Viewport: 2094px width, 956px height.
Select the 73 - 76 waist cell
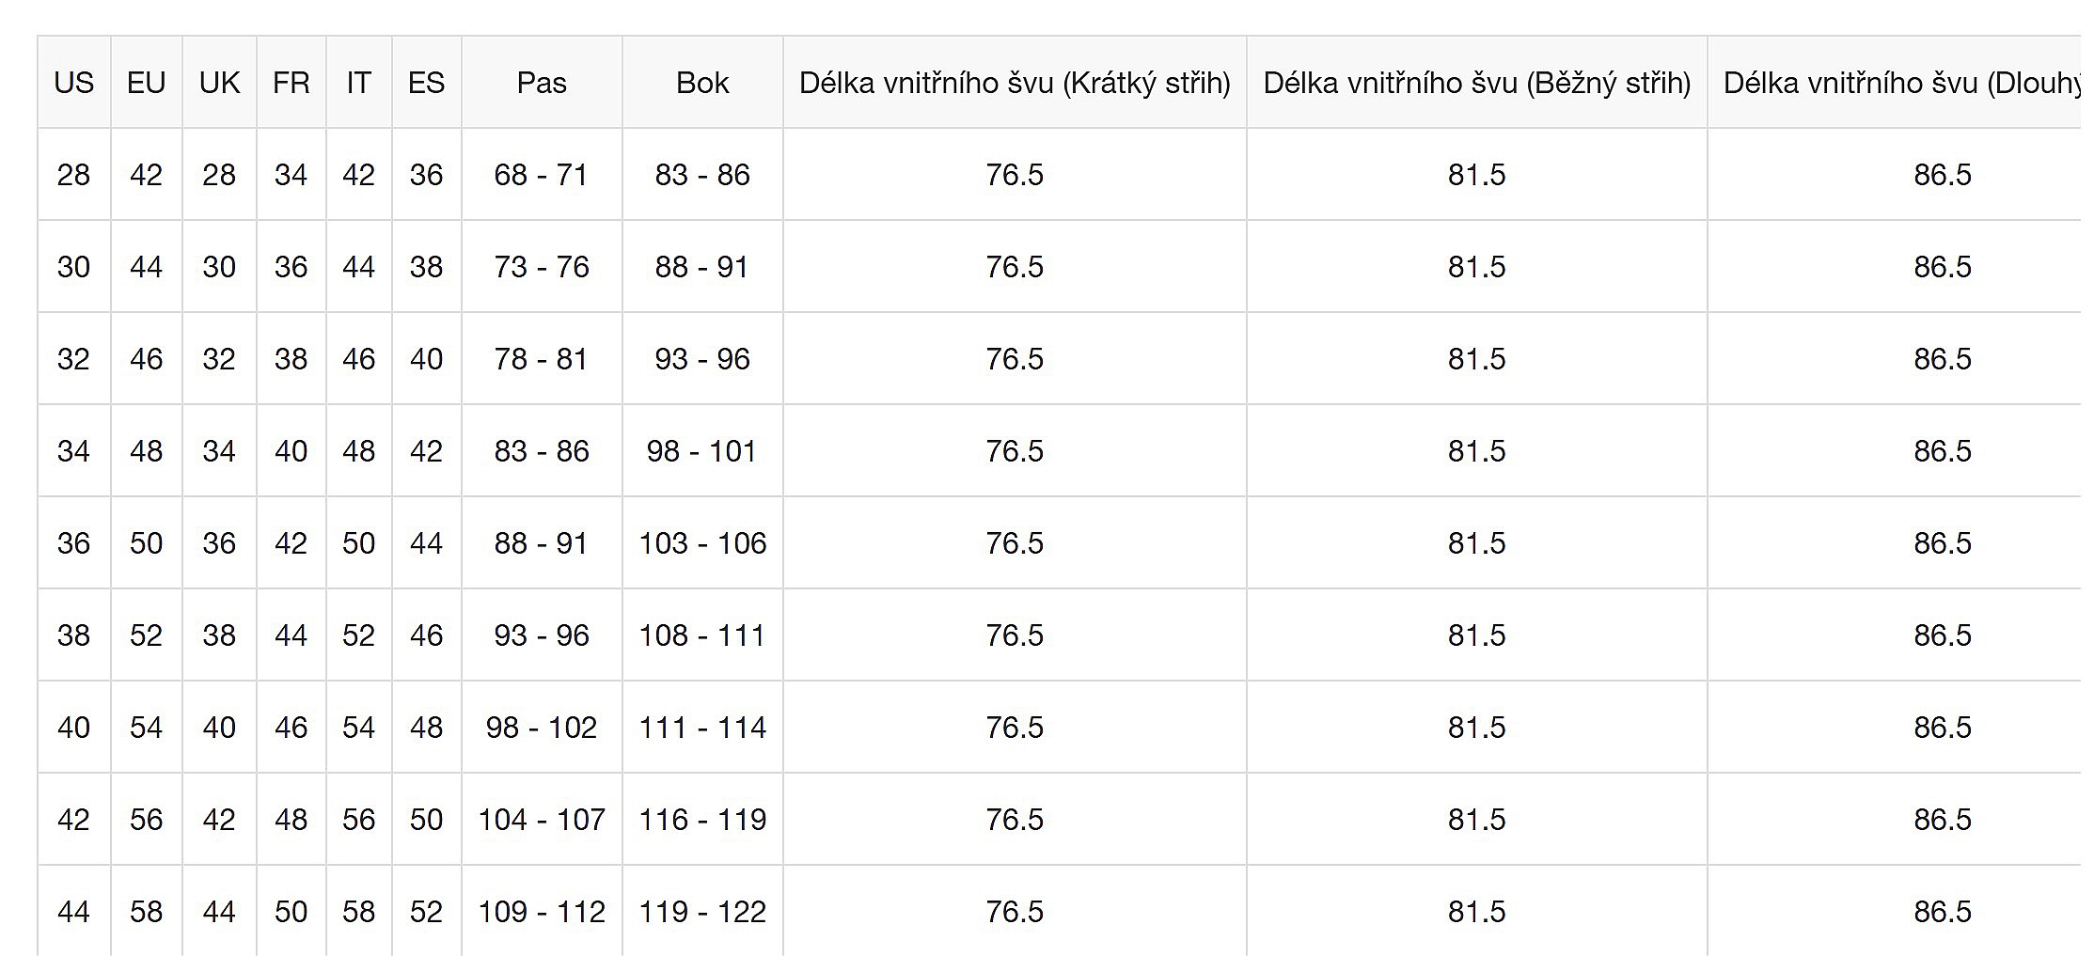542,267
